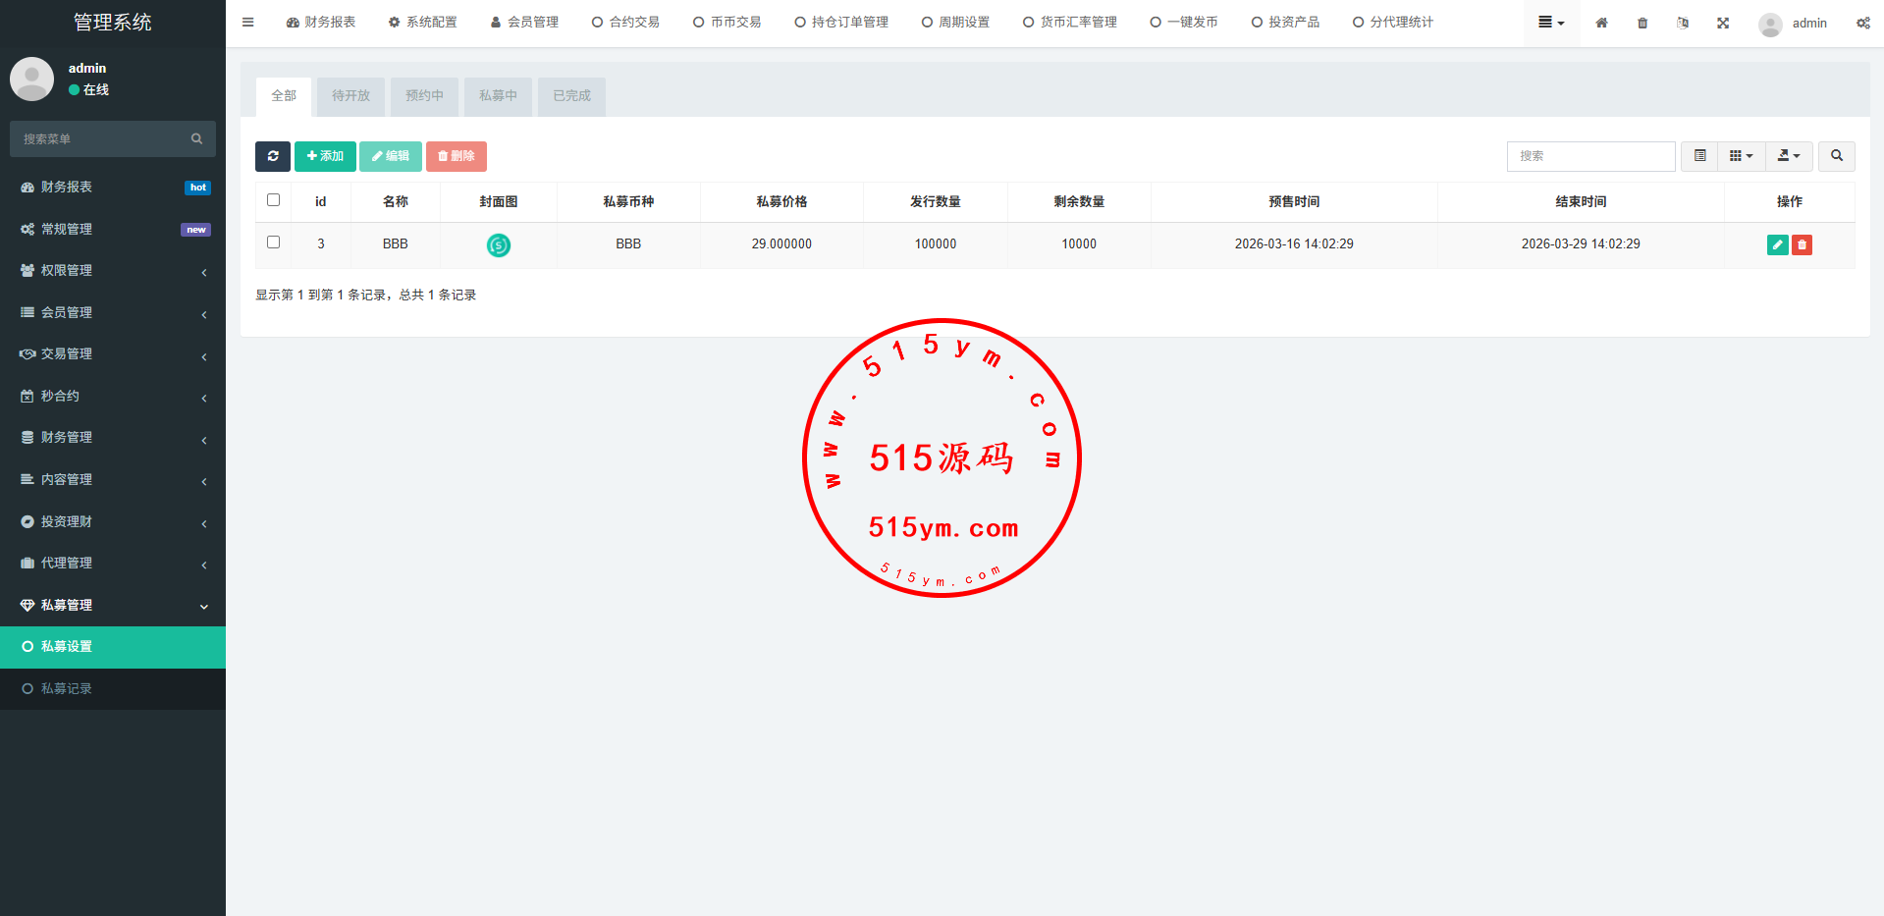Click the hamburger sidebar toggle icon
This screenshot has height=916, width=1884.
(248, 23)
